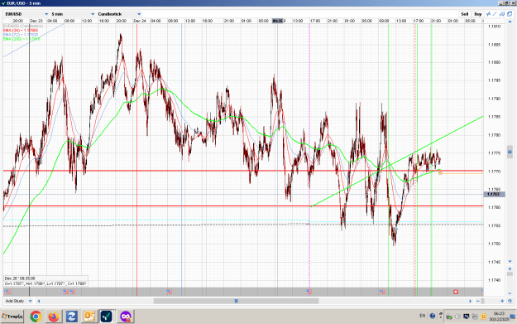Click the OHLC data readout box
The image size is (517, 324).
pyautogui.click(x=45, y=281)
